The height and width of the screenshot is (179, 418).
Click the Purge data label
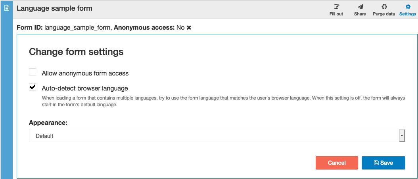[x=384, y=14]
